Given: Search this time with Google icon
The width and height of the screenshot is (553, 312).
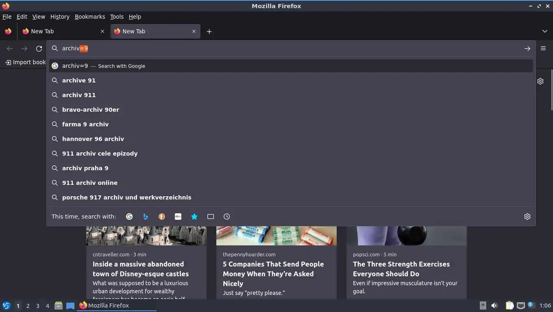Looking at the screenshot, I should click(129, 217).
